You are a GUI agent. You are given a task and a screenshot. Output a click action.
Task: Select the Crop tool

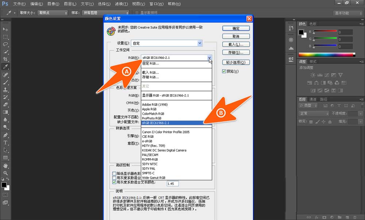(x=5, y=58)
